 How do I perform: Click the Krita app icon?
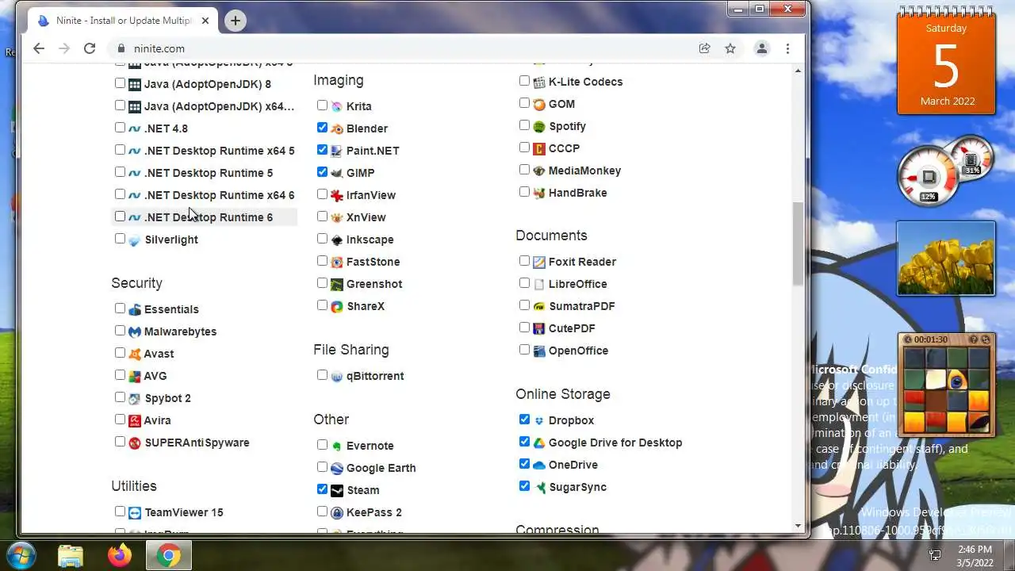pos(337,106)
